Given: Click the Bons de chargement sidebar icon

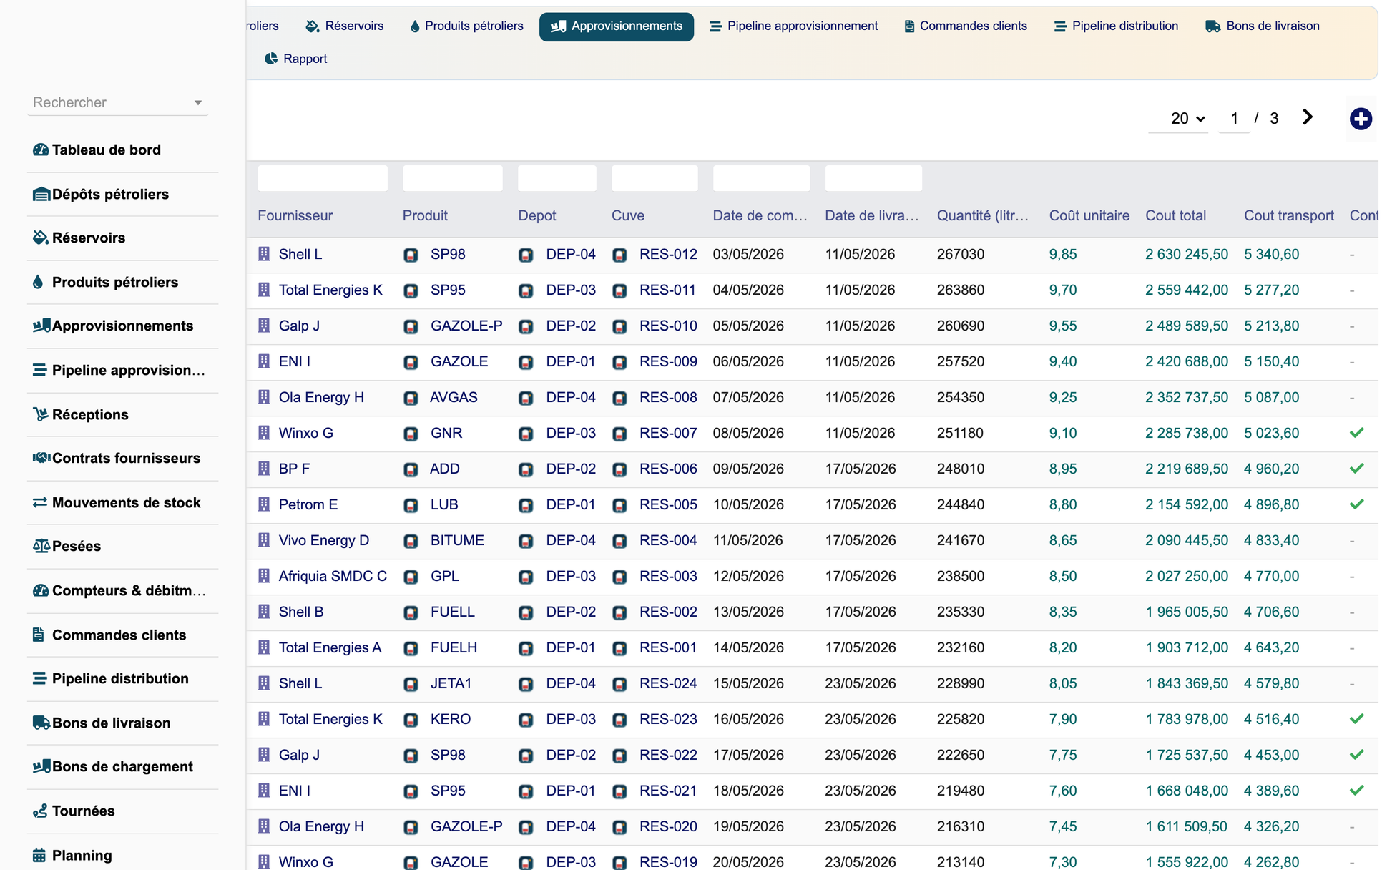Looking at the screenshot, I should tap(41, 766).
